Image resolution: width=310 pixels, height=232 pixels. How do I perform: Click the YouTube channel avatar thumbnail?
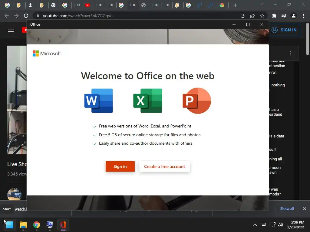[x=15, y=194]
